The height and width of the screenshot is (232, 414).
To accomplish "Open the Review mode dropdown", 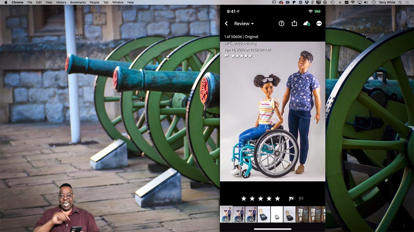I will point(244,24).
